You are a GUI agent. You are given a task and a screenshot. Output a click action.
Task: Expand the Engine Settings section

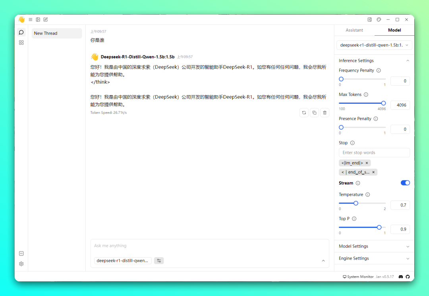click(x=374, y=258)
